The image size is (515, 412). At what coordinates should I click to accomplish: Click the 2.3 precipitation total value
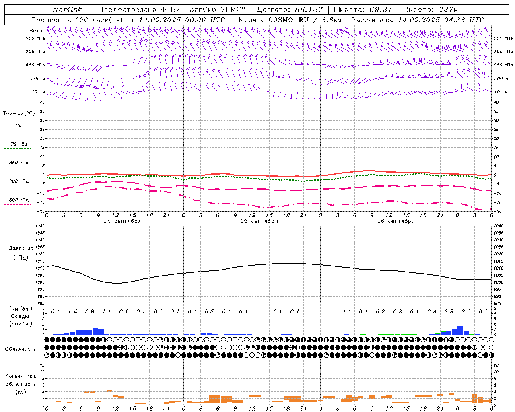click(x=449, y=312)
